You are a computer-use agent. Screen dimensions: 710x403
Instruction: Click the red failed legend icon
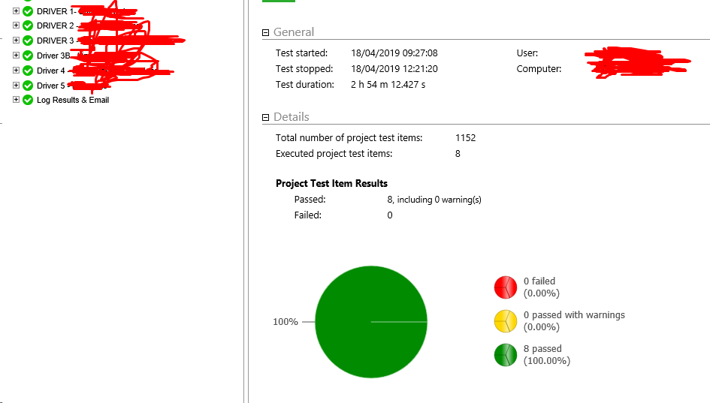tap(505, 287)
